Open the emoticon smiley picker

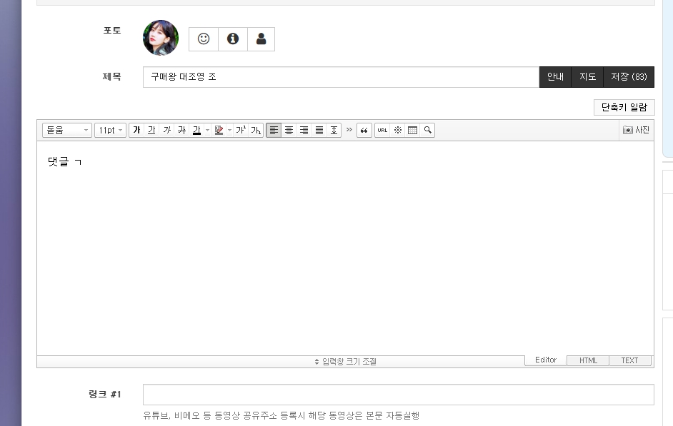coord(204,39)
